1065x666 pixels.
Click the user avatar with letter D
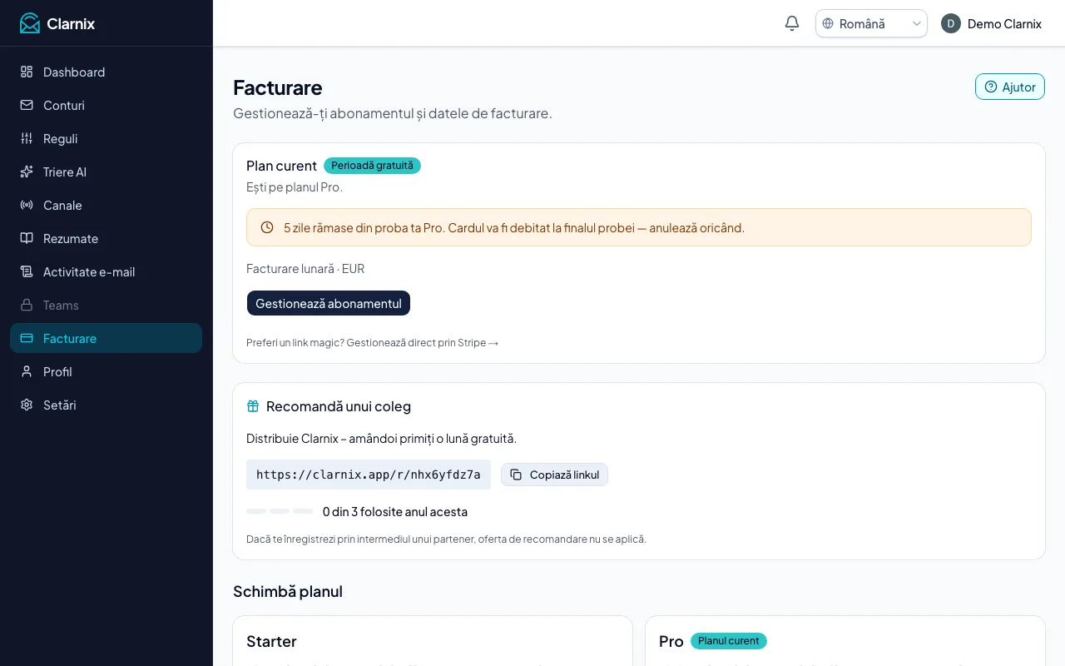point(951,23)
